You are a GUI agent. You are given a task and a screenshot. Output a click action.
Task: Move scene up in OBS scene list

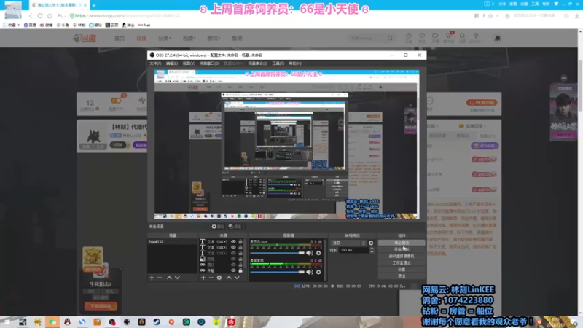[x=169, y=278]
